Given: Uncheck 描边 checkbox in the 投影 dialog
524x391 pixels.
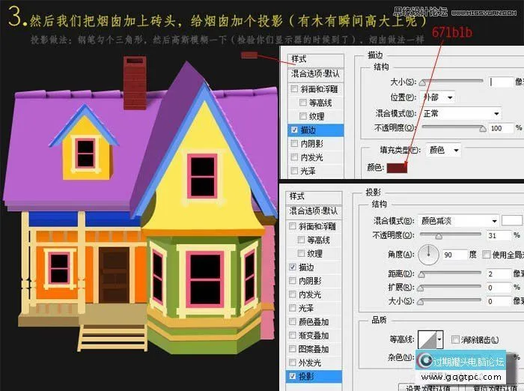Looking at the screenshot, I should pyautogui.click(x=293, y=267).
